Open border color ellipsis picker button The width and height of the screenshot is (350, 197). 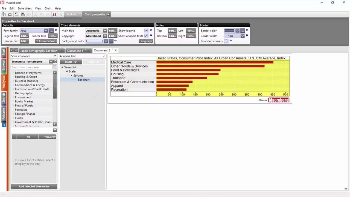242,31
